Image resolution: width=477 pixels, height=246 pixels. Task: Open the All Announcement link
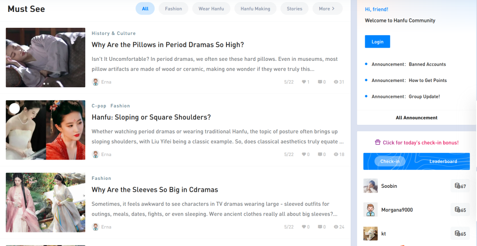pyautogui.click(x=416, y=118)
